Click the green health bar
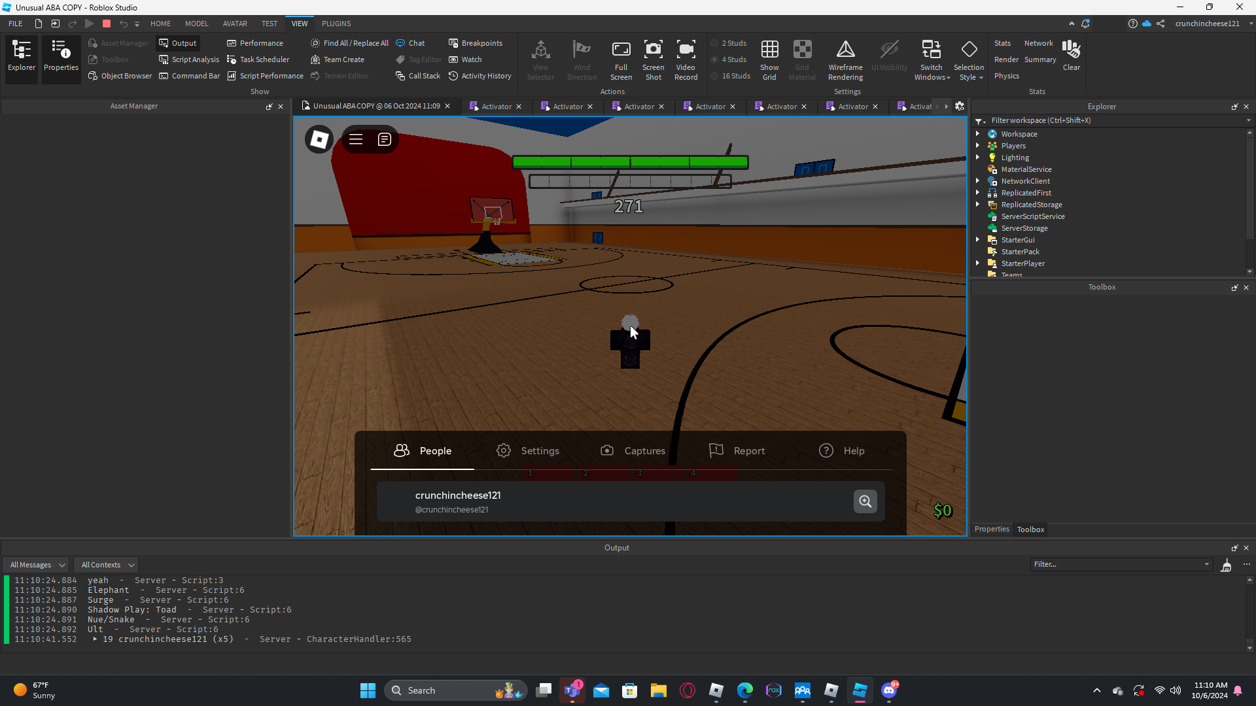Viewport: 1256px width, 706px height. (x=630, y=162)
